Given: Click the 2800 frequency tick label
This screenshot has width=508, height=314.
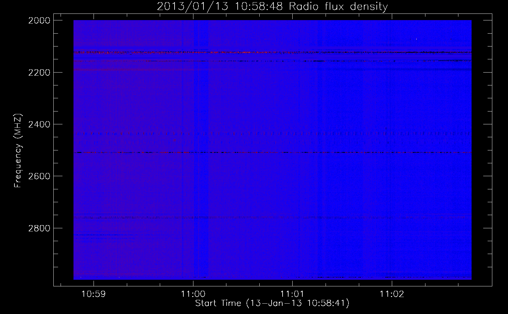Looking at the screenshot, I should coord(39,228).
